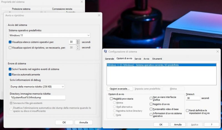Expand Dump della memoria ridotto dropdown
Image resolution: width=222 pixels, height=130 pixels.
click(37, 86)
